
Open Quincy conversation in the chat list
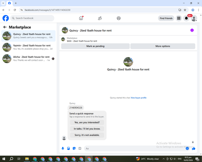[28, 36]
